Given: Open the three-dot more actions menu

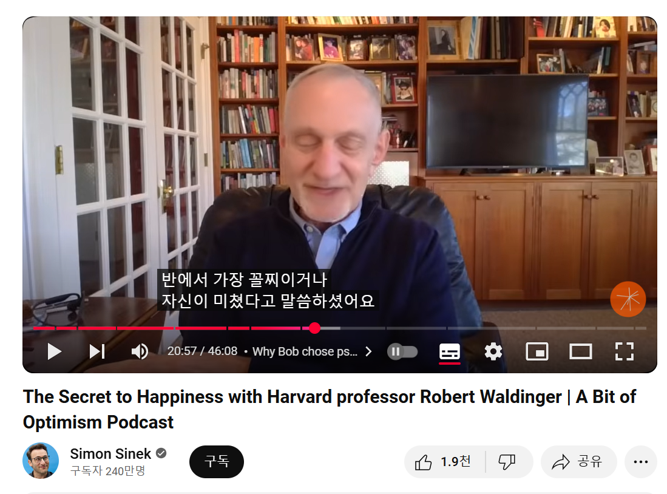Looking at the screenshot, I should click(641, 462).
